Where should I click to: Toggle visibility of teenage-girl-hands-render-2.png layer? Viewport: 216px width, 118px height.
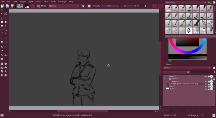click(x=206, y=84)
